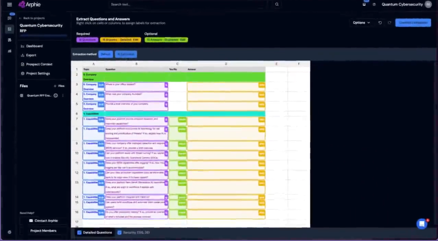The width and height of the screenshot is (438, 241).
Task: Open the chat bubble rail icon
Action: pyautogui.click(x=9, y=18)
